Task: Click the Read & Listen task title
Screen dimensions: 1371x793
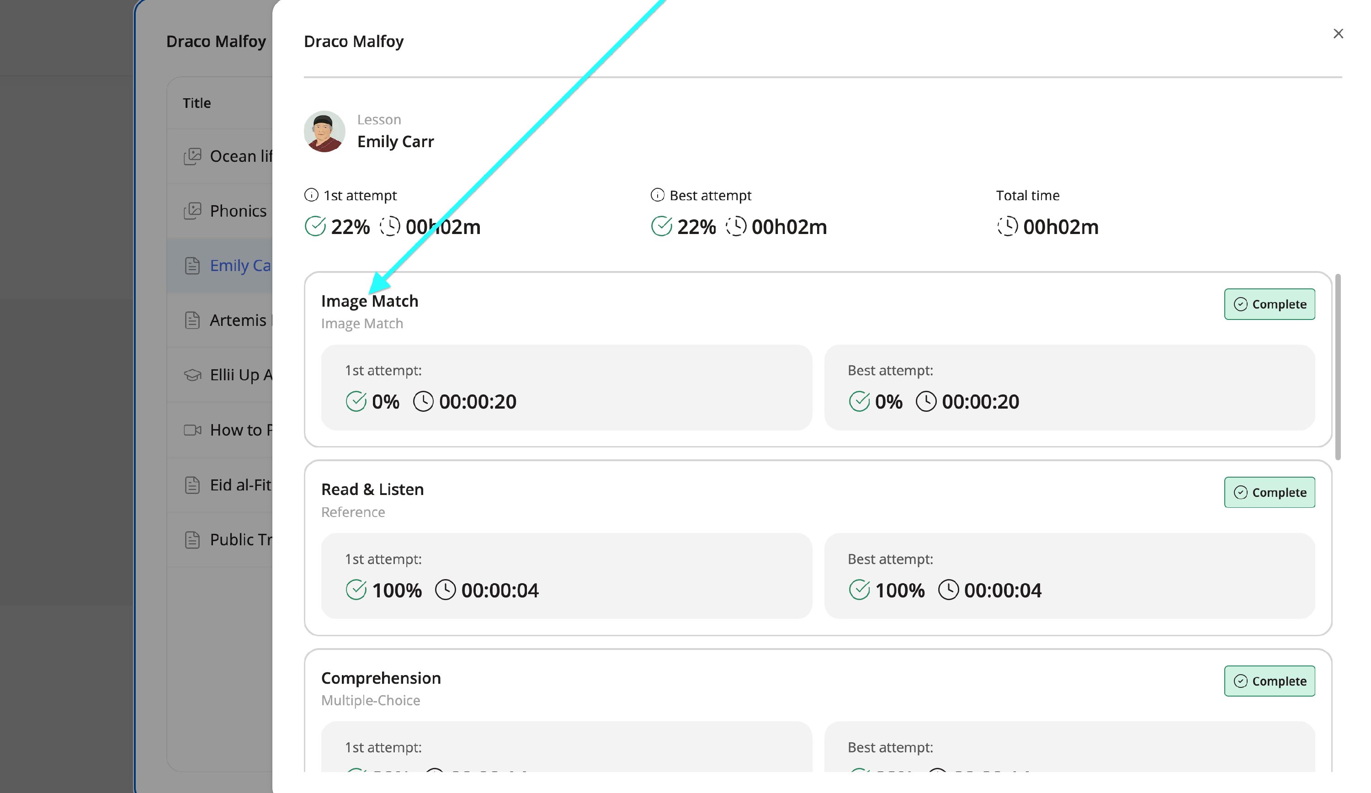Action: (x=372, y=490)
